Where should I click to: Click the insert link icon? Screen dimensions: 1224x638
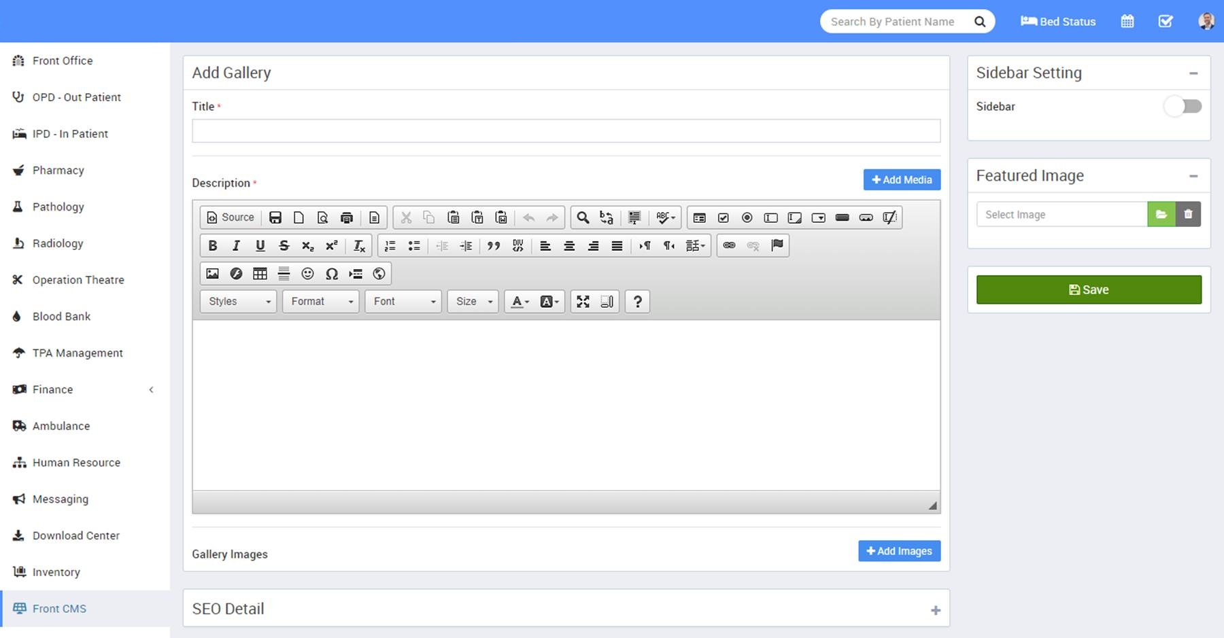[x=729, y=246]
